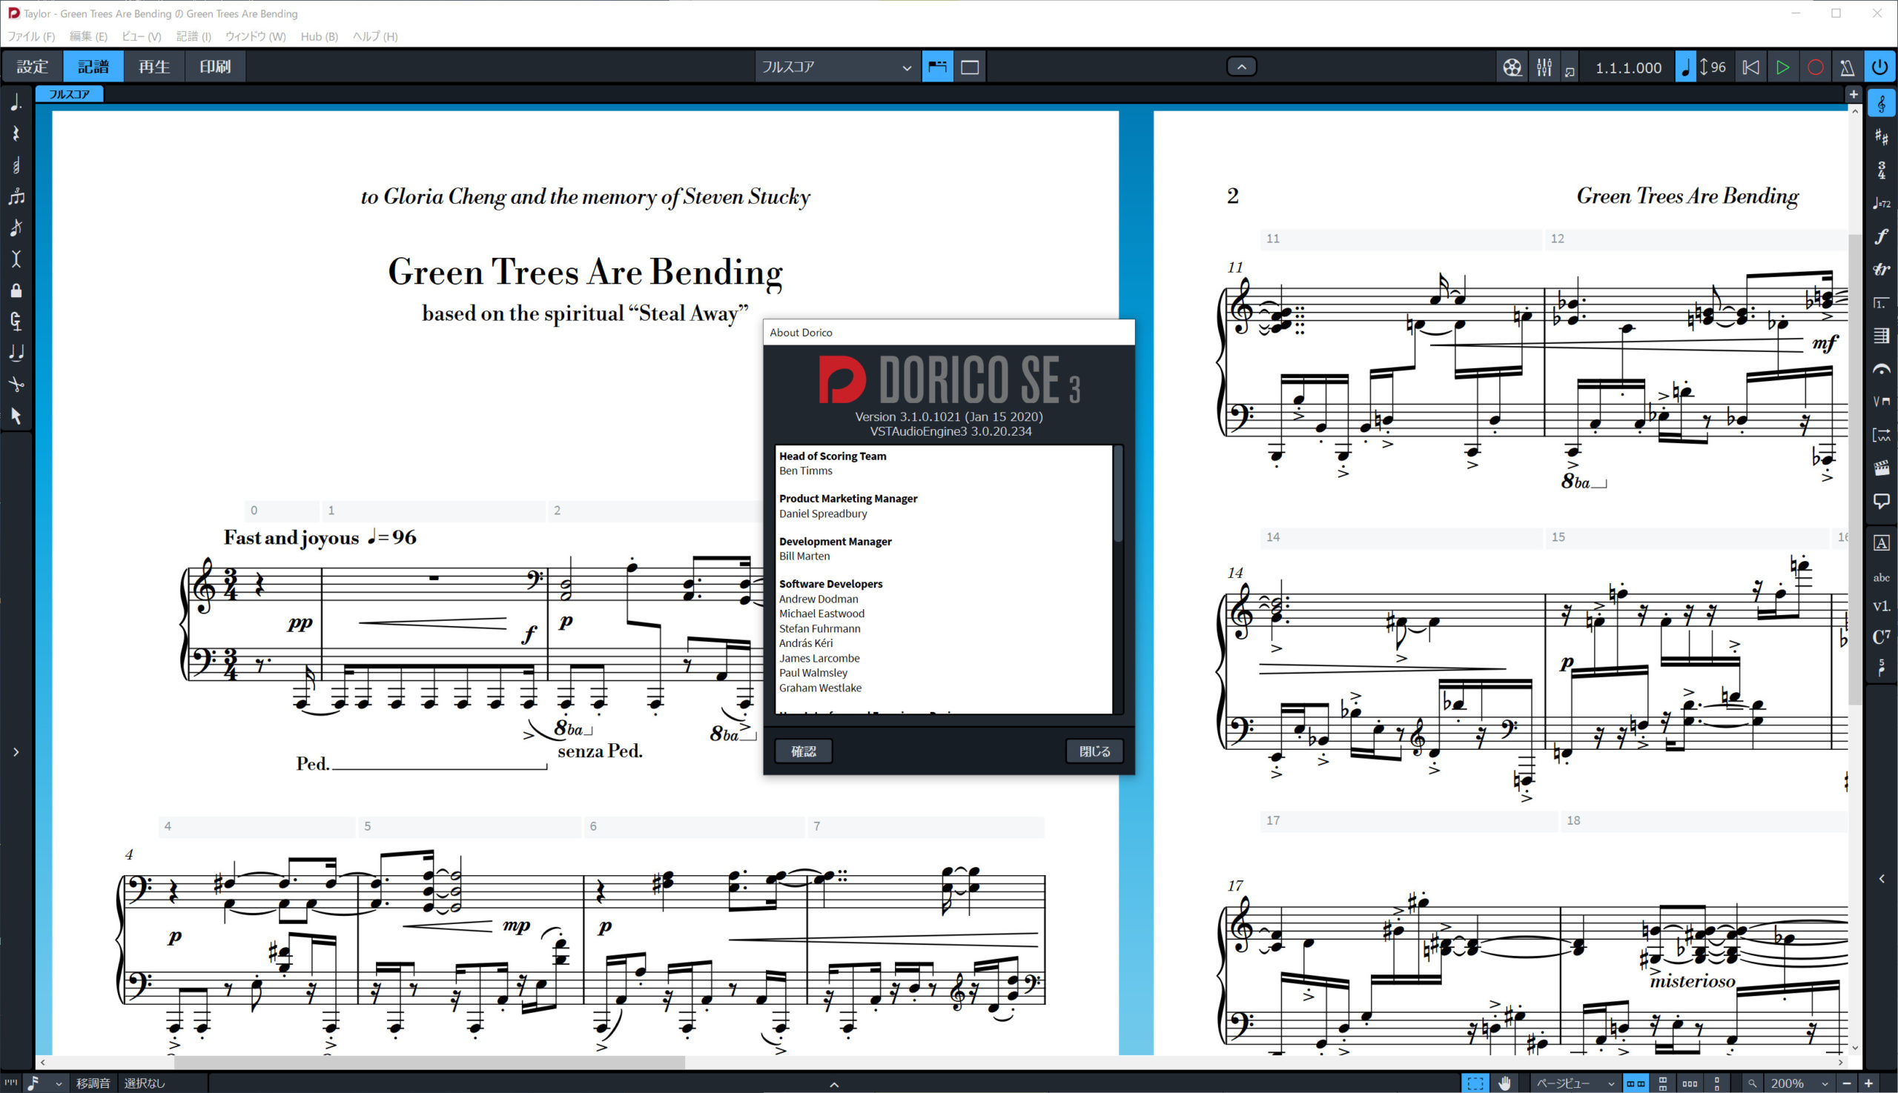Viewport: 1898px width, 1093px height.
Task: Select spreads vertically page arrangement
Action: coord(1663,1083)
